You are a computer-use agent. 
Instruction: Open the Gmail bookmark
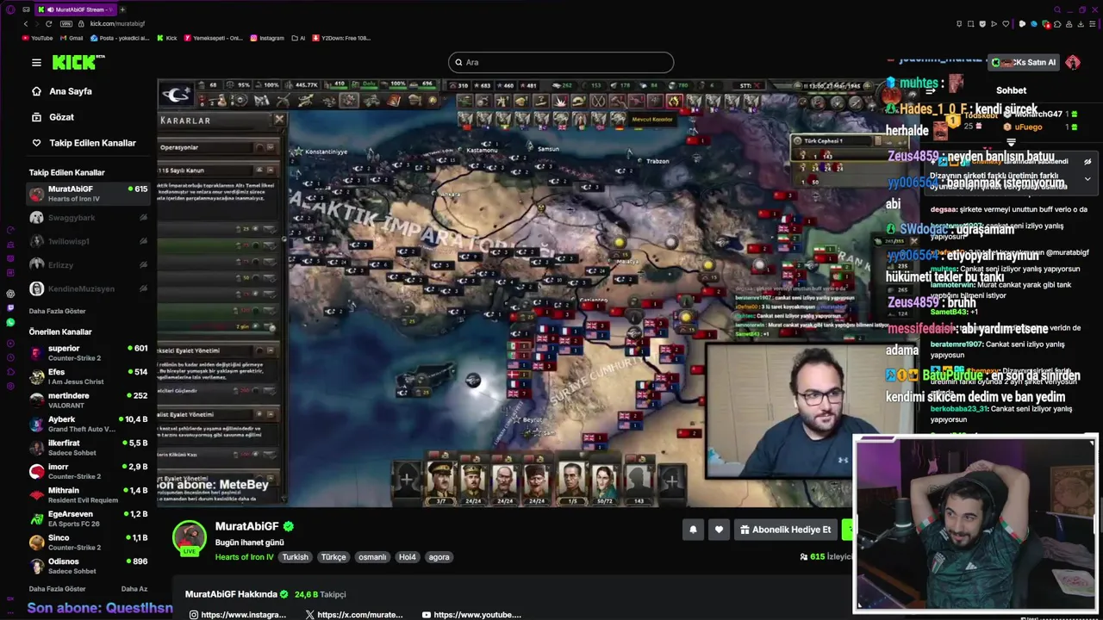click(x=71, y=38)
